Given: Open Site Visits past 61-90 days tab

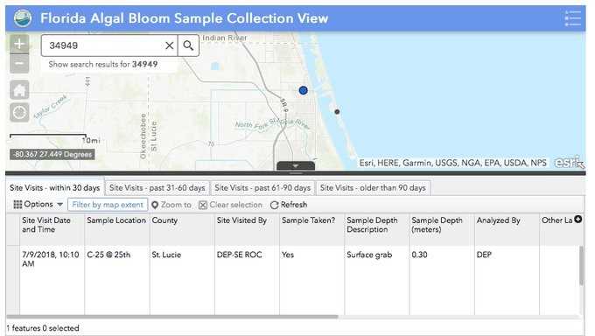Looking at the screenshot, I should 262,188.
